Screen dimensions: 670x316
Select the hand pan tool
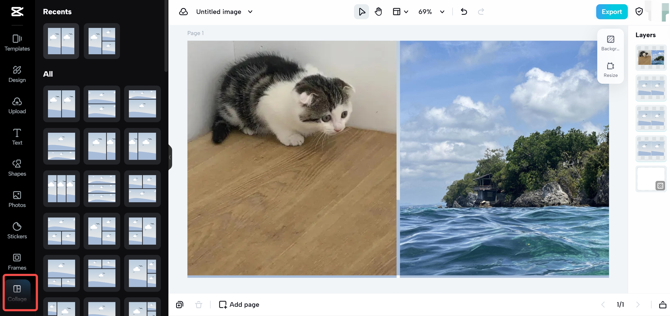(378, 12)
